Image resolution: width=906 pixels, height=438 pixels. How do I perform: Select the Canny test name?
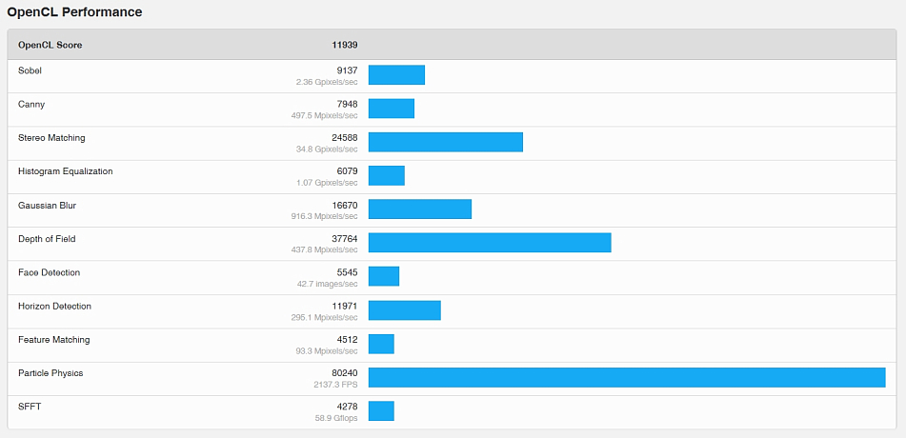point(31,105)
